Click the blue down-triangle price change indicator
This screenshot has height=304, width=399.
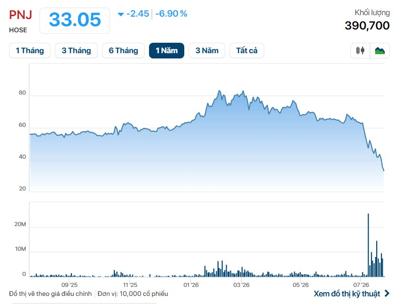tap(120, 14)
